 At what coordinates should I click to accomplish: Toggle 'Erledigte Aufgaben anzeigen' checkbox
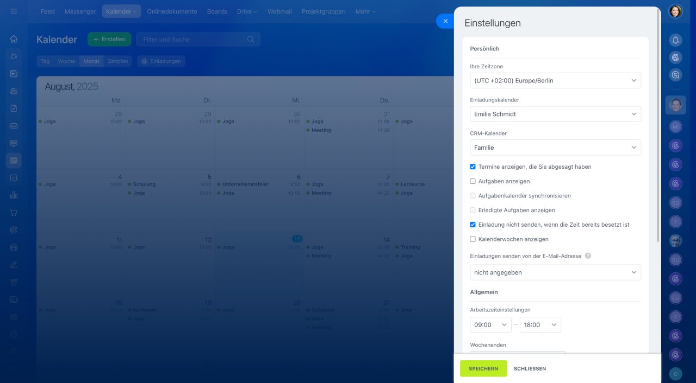(x=473, y=210)
